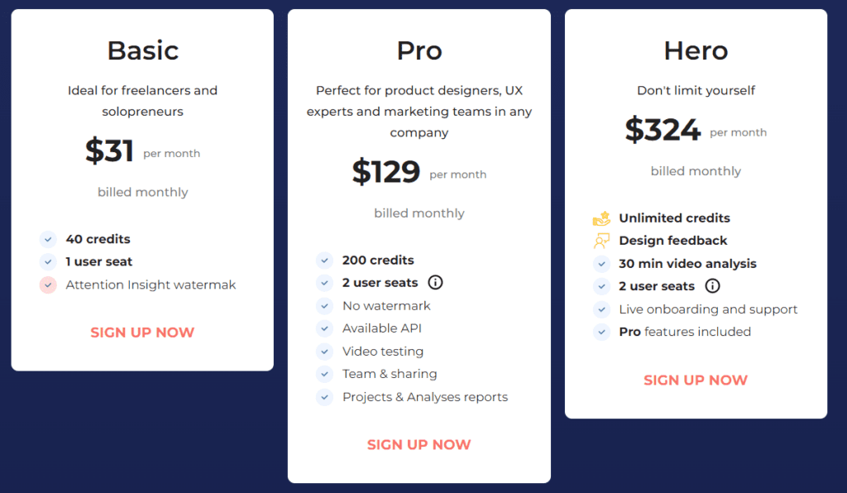Click info icon beside Pro 2 user seats

click(x=436, y=283)
